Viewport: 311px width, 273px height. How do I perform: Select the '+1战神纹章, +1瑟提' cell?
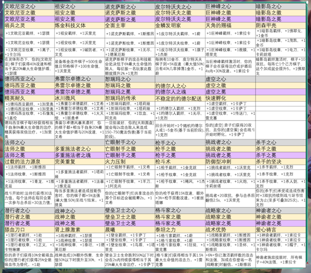[x=79, y=240]
